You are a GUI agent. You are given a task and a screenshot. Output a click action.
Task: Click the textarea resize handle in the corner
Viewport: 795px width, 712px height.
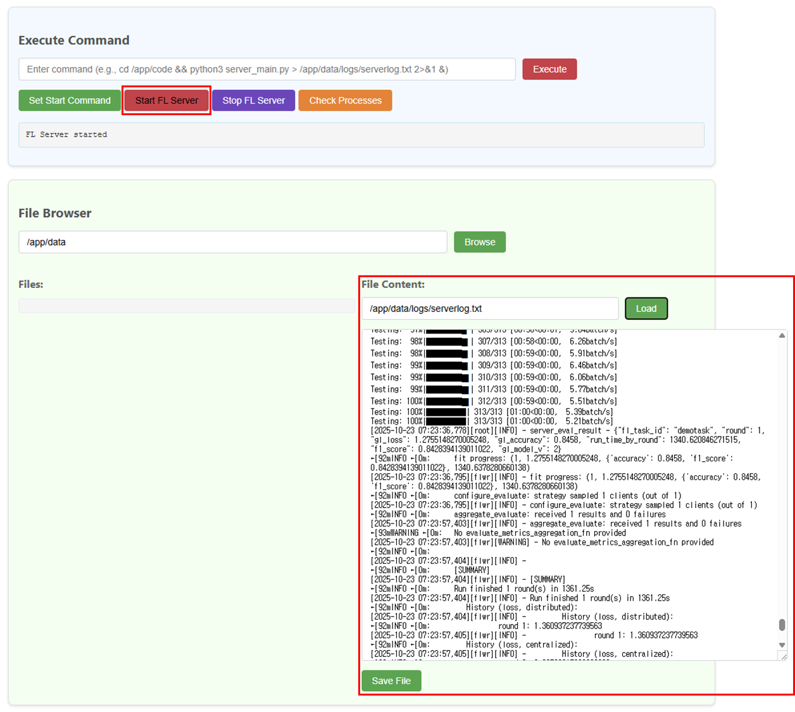783,656
